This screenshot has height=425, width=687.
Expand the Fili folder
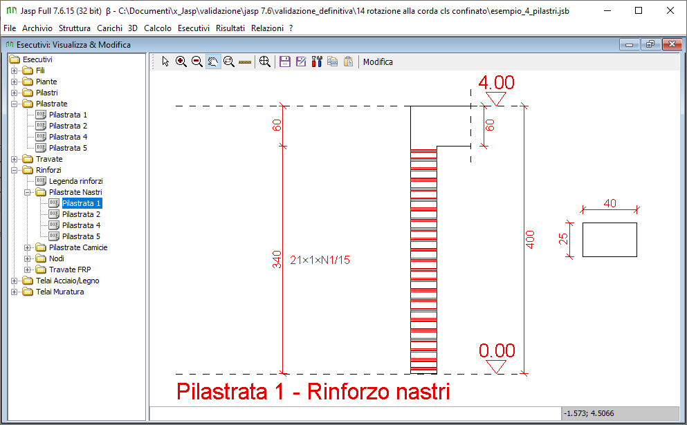(x=14, y=70)
